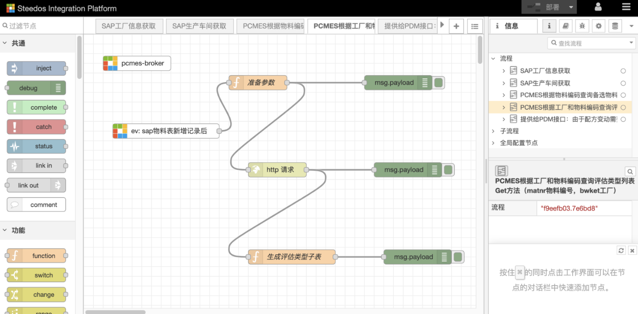The height and width of the screenshot is (314, 638).
Task: Select the active PCMES根据工厂和物料 tab
Action: click(x=341, y=26)
